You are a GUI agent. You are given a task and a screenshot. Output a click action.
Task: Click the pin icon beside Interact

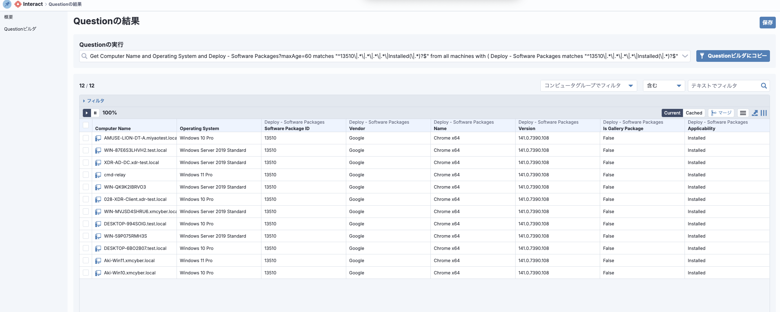[7, 4]
